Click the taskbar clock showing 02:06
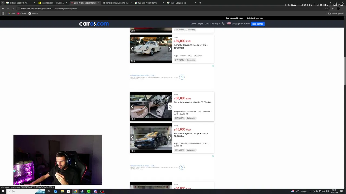The image size is (346, 194). 334,191
